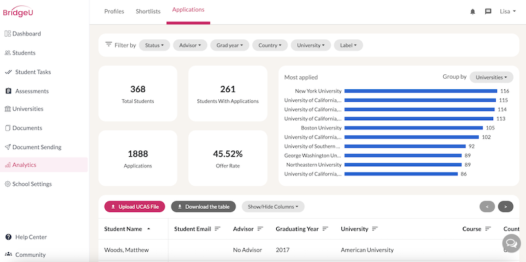Click the American University cell

(x=368, y=250)
